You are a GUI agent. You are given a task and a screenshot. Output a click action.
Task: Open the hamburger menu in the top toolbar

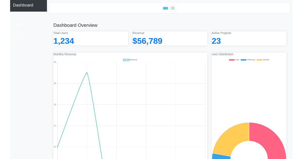coord(172,8)
